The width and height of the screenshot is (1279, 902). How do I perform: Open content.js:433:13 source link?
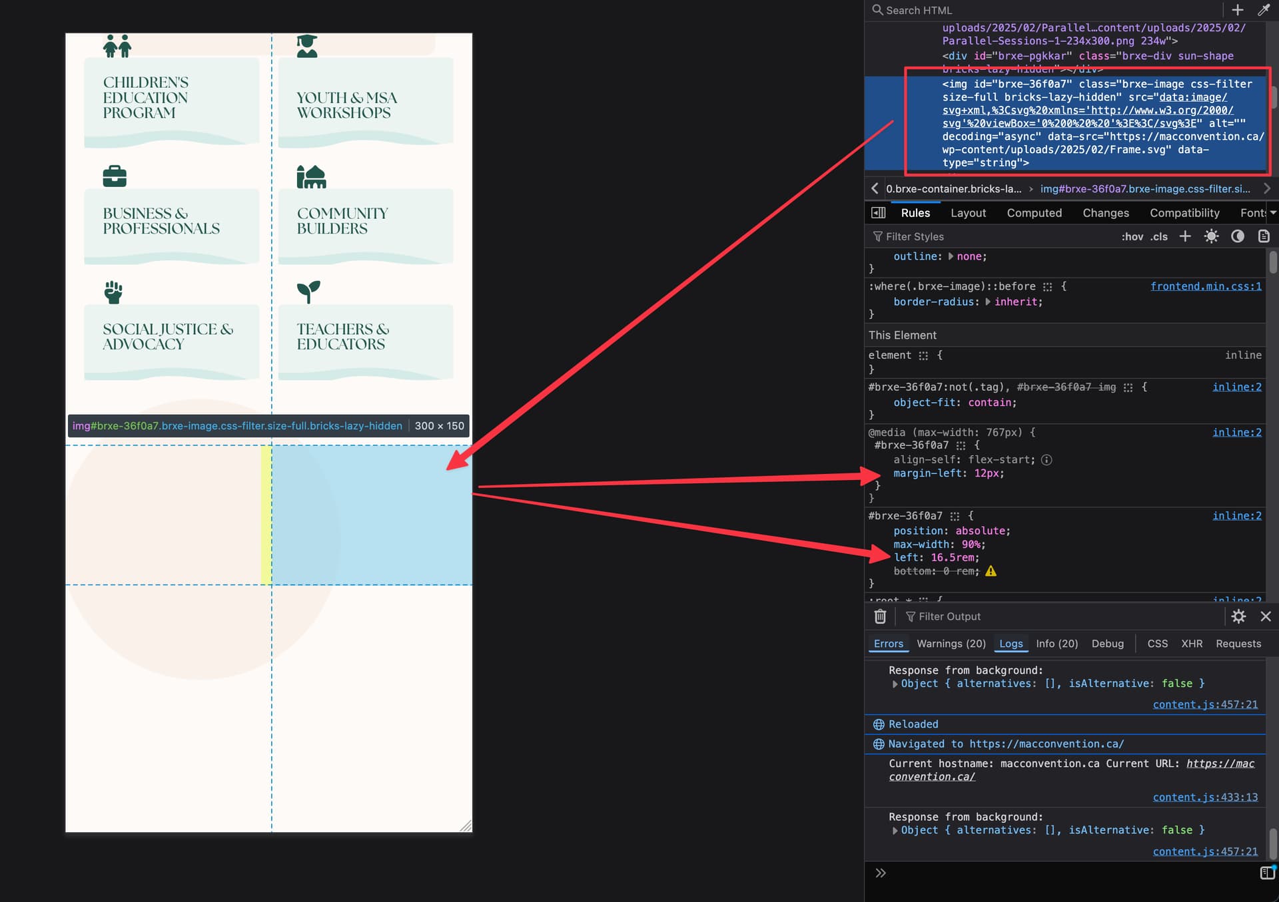coord(1205,797)
